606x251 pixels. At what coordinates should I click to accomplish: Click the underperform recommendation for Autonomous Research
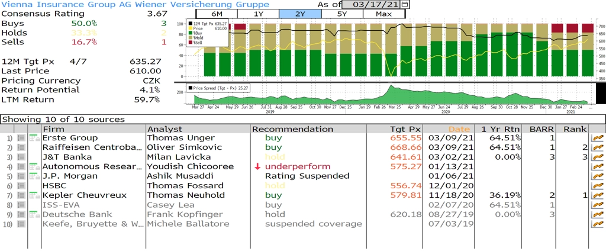click(298, 167)
